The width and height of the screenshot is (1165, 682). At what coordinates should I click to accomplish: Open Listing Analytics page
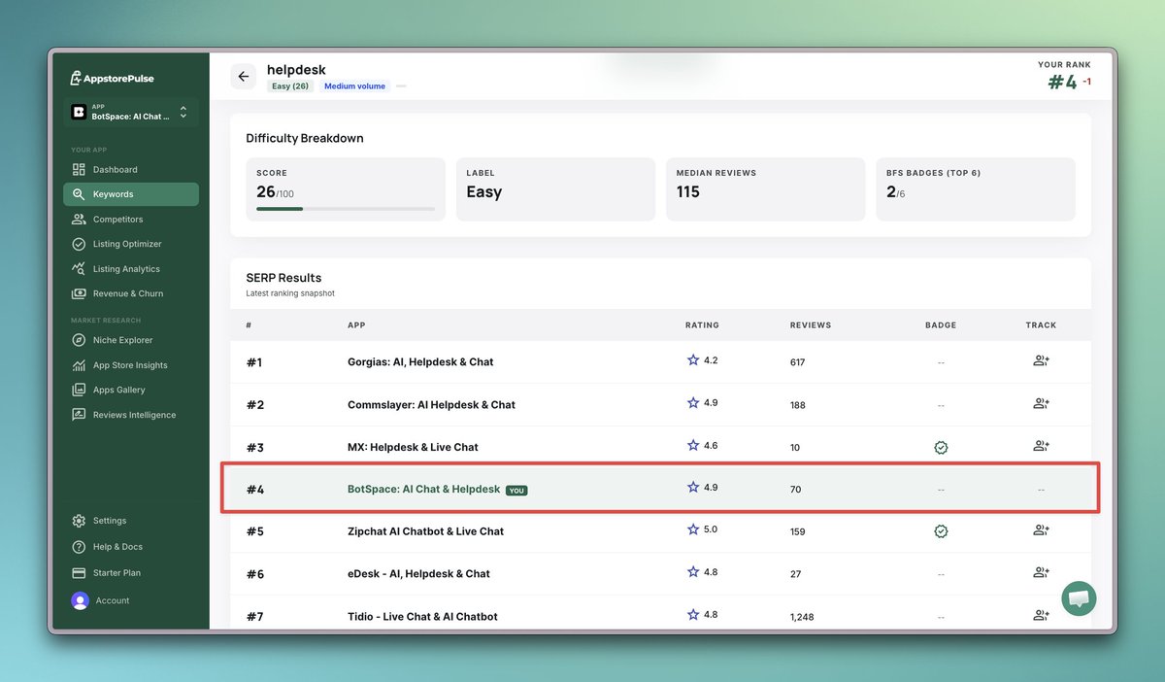point(131,269)
